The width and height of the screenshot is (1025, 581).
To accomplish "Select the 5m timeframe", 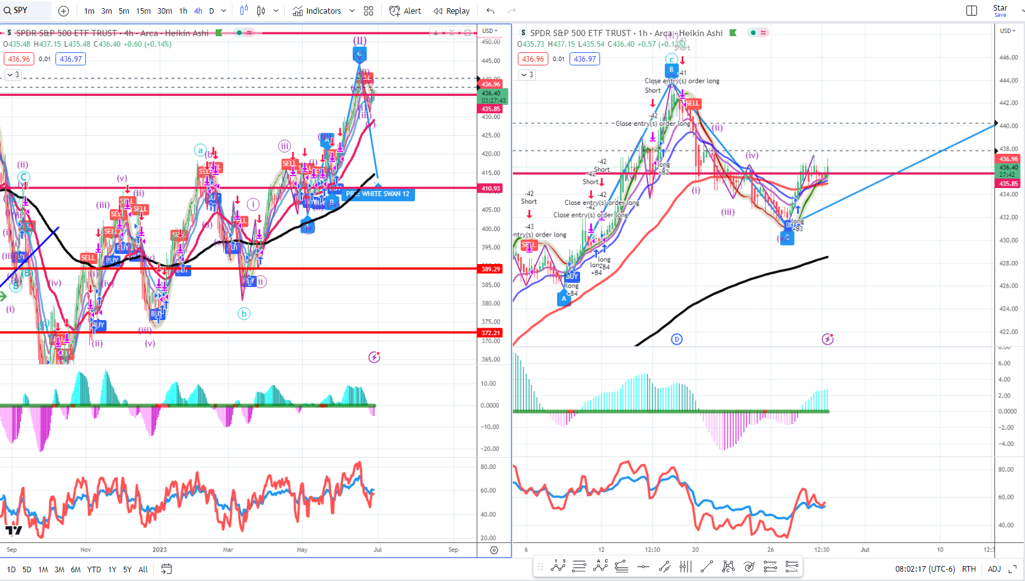I will [x=124, y=11].
